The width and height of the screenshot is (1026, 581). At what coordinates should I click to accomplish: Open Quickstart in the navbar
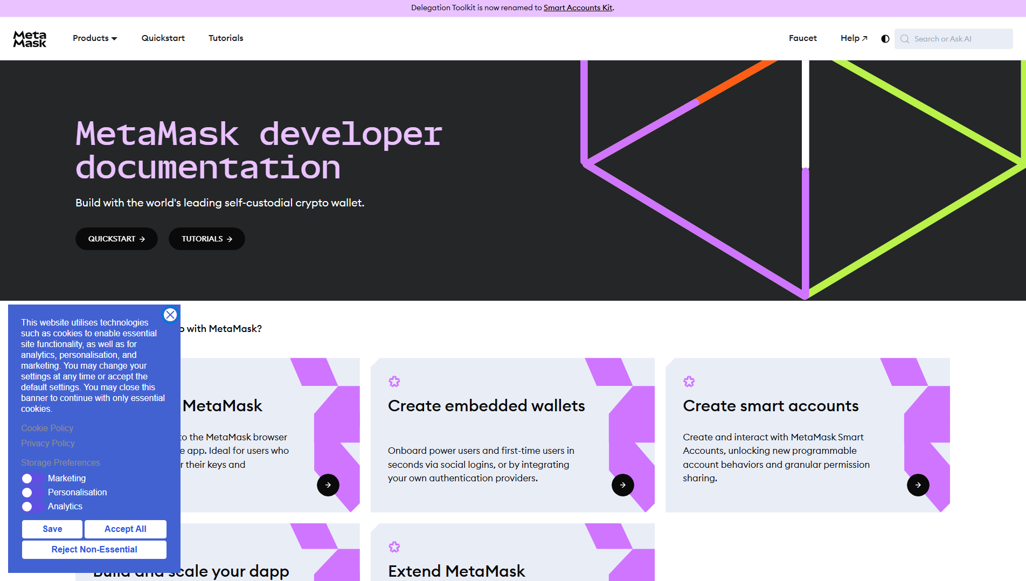[163, 38]
